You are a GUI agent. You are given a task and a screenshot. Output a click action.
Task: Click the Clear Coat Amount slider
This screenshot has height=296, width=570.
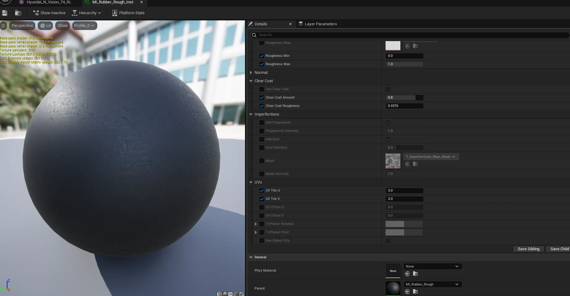coord(404,98)
